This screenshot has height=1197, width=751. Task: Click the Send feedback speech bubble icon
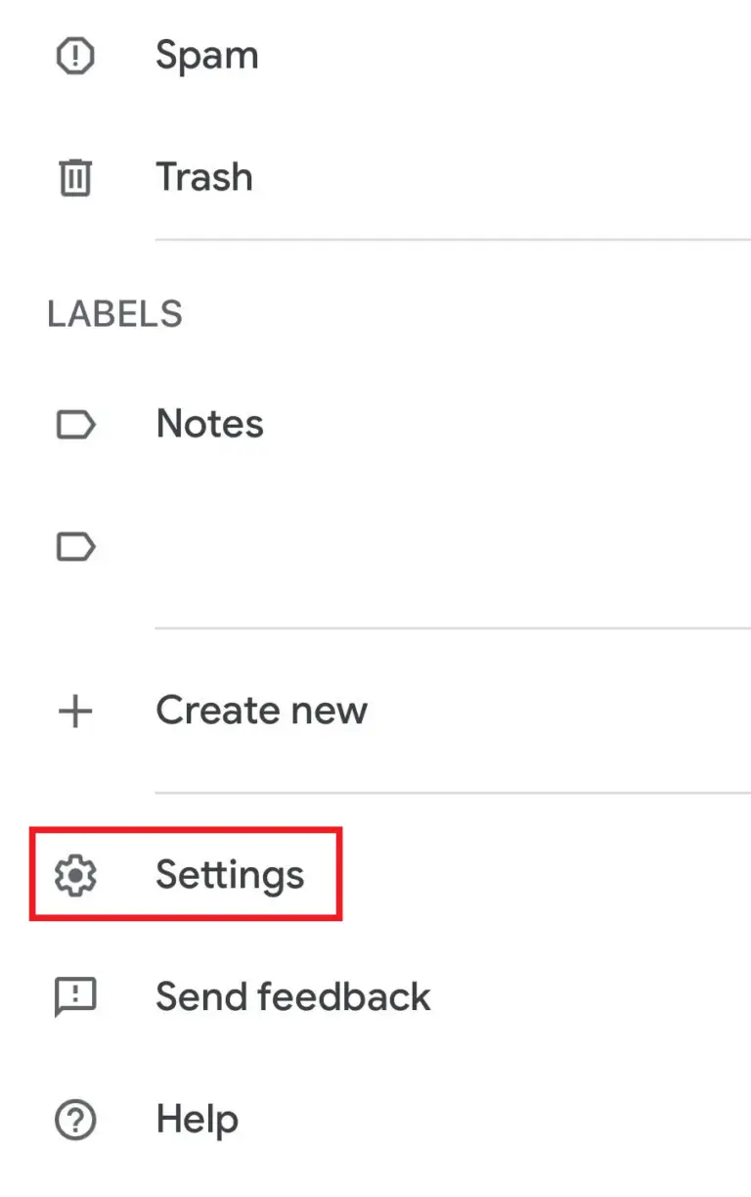click(x=75, y=996)
